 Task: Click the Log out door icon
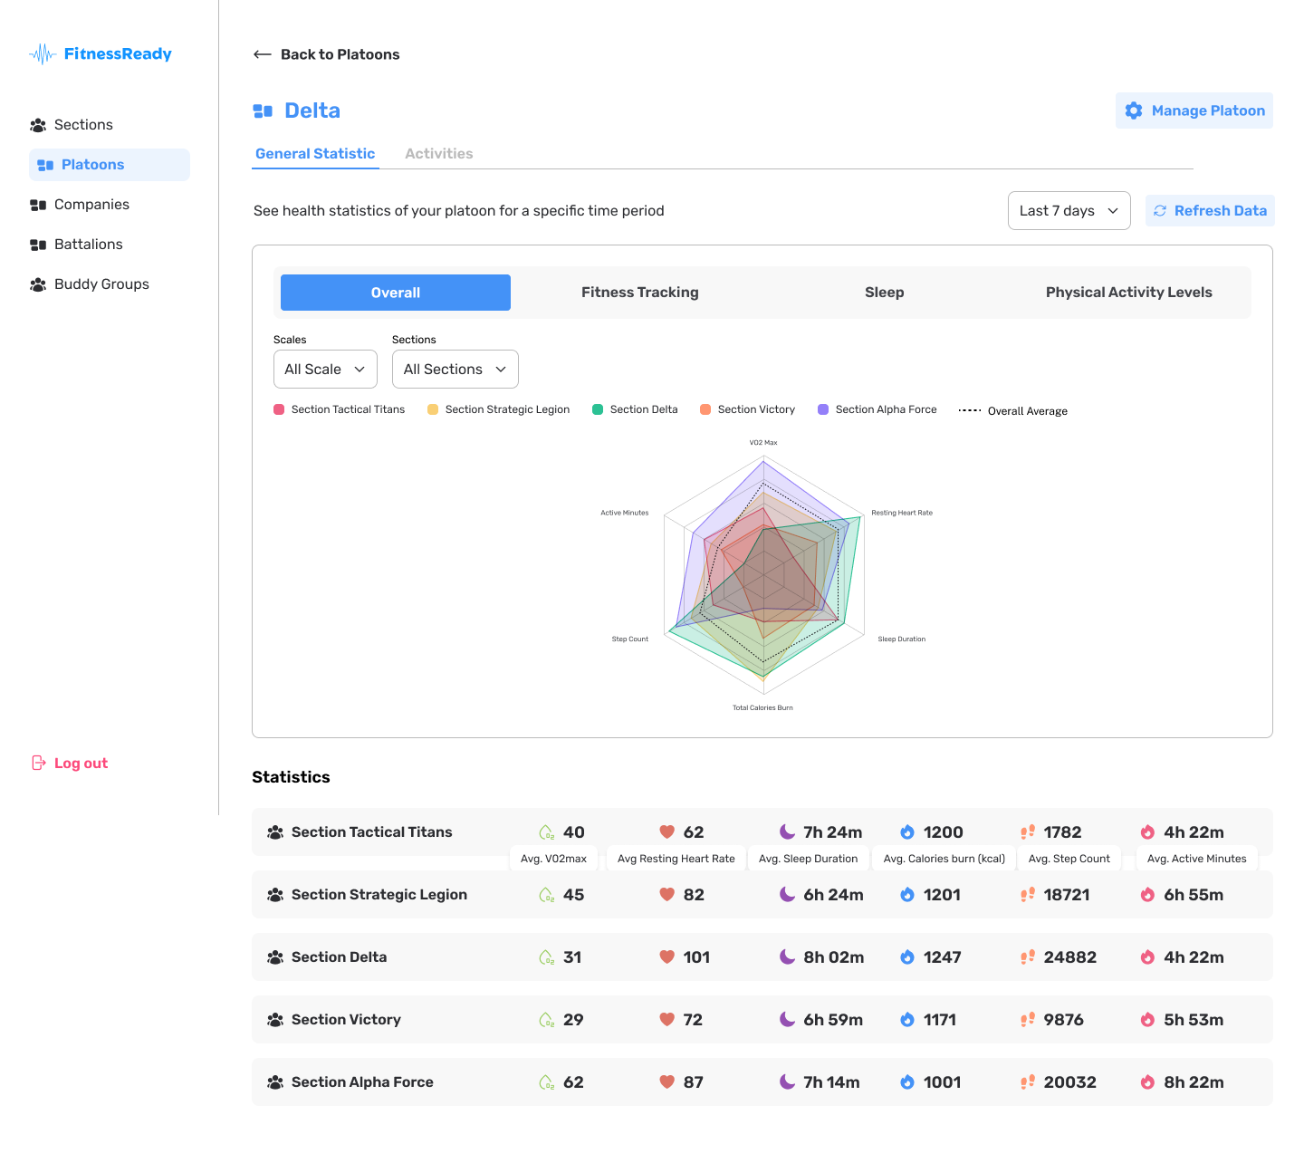point(39,763)
